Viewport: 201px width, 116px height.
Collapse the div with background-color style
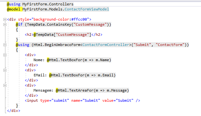(x=5, y=19)
